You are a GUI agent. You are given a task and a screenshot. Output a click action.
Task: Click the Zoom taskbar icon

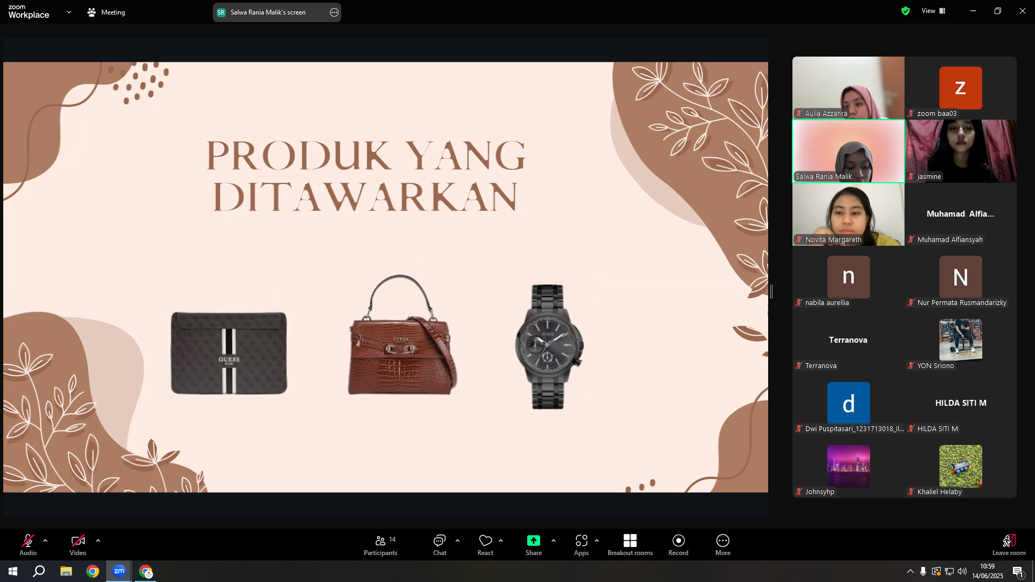point(119,571)
